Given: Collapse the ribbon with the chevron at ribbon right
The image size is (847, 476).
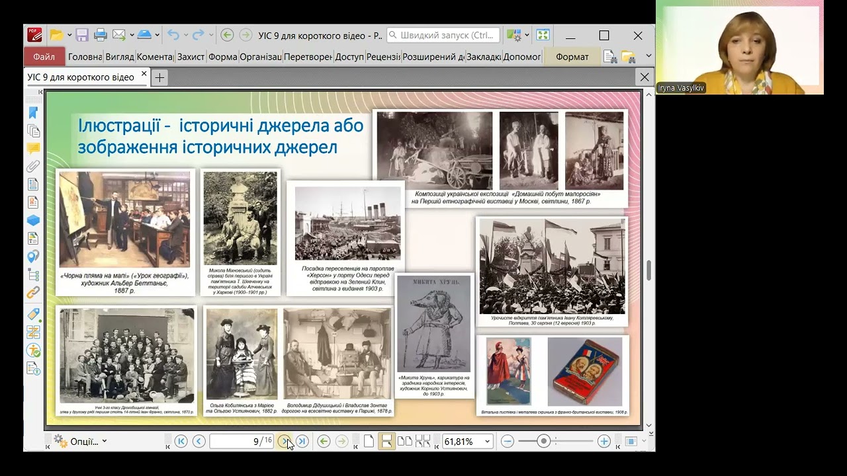Looking at the screenshot, I should point(648,57).
